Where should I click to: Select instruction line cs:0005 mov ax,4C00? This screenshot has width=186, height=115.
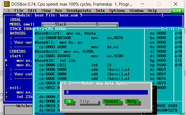click(x=81, y=56)
